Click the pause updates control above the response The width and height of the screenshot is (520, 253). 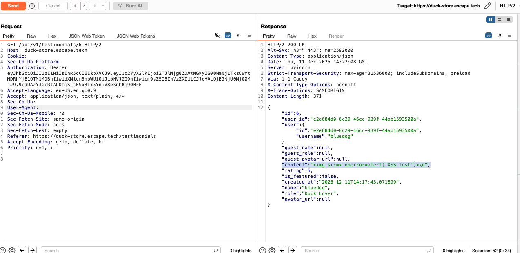click(490, 19)
